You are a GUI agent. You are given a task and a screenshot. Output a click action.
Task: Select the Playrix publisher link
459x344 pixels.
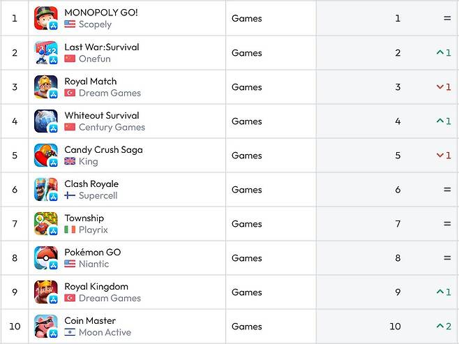93,230
